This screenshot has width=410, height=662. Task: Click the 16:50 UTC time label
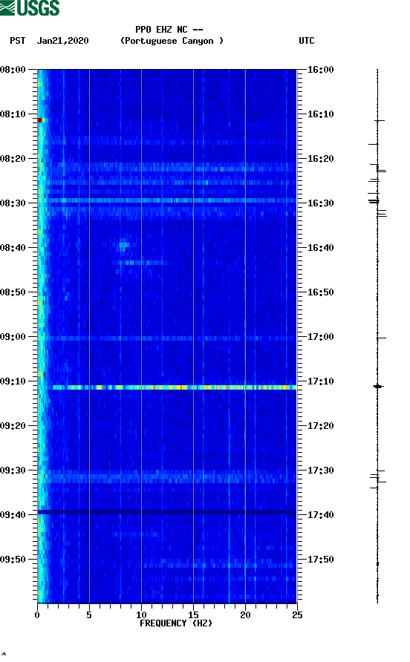pyautogui.click(x=320, y=292)
